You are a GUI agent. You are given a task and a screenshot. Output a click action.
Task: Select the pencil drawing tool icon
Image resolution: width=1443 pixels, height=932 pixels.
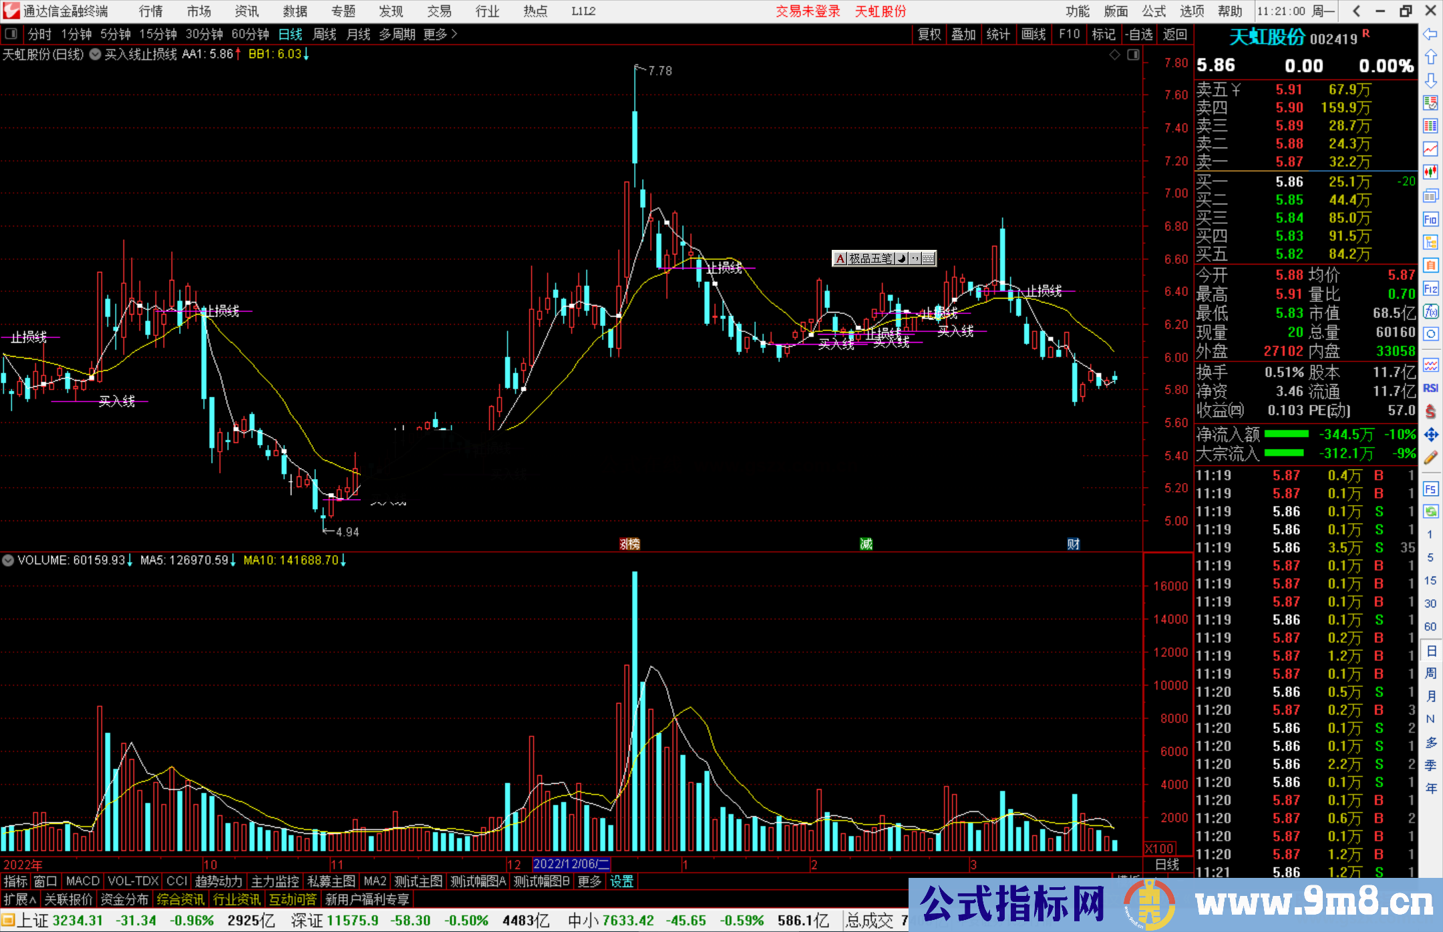[1430, 458]
